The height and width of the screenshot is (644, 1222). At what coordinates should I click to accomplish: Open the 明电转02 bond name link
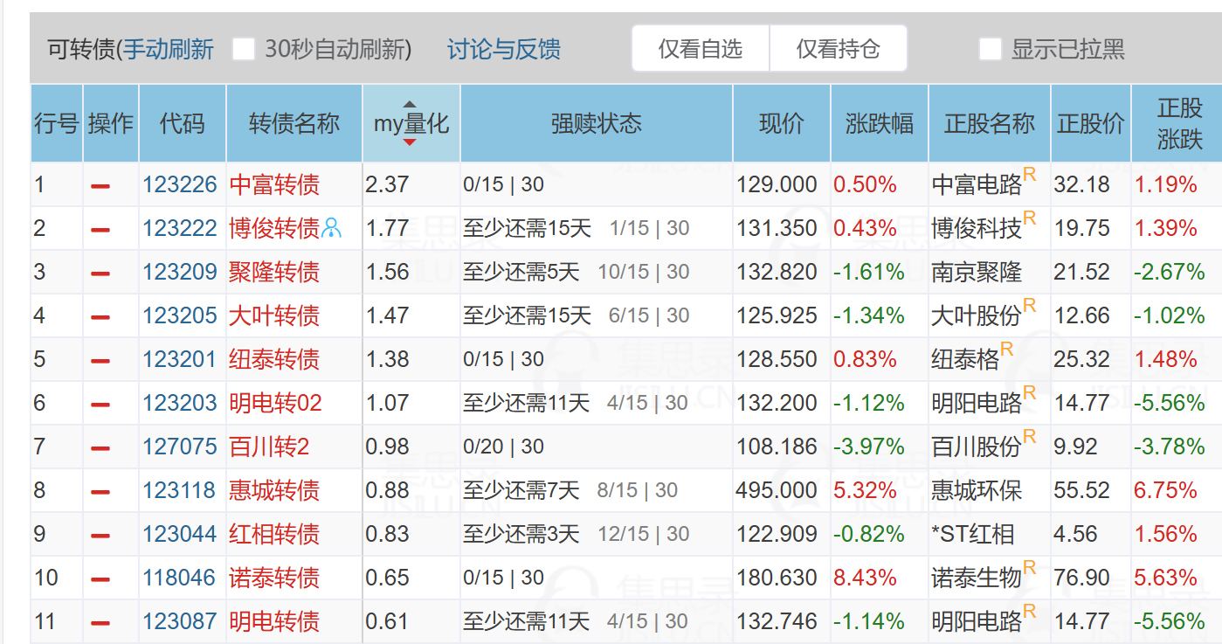pos(275,403)
